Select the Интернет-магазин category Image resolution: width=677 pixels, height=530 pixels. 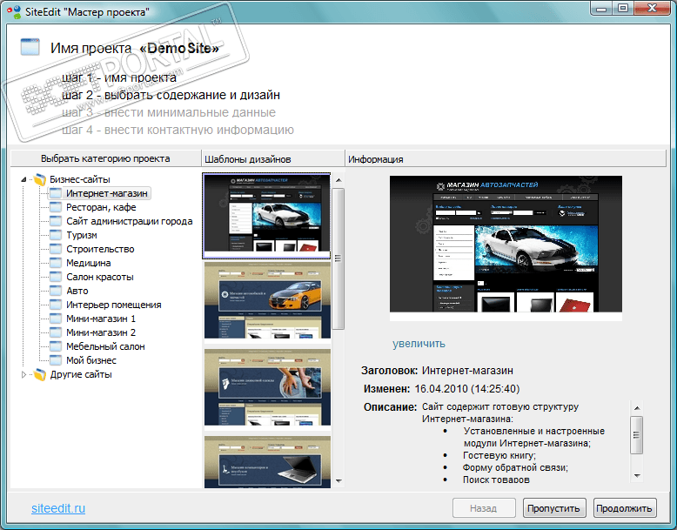coord(107,193)
